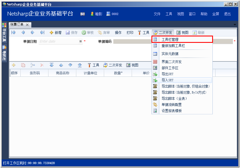
Task: Open the 视图 header menu
Action: click(x=180, y=14)
